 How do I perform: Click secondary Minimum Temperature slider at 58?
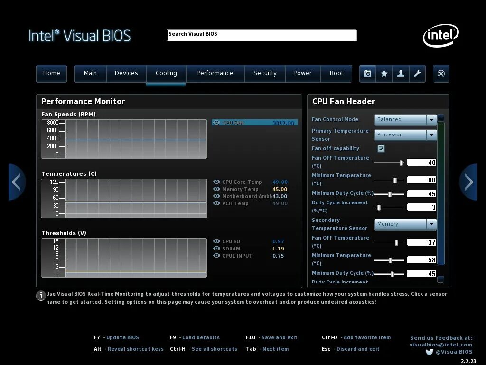point(389,260)
